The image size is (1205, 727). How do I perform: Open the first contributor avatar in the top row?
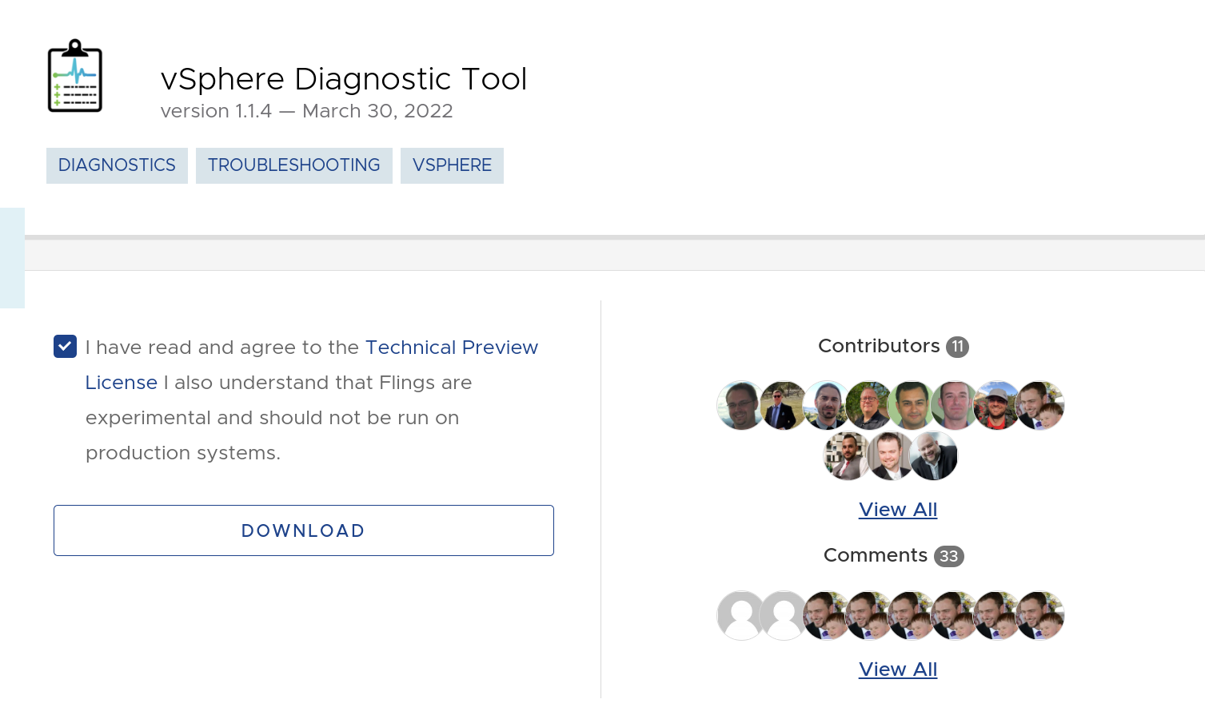coord(740,406)
